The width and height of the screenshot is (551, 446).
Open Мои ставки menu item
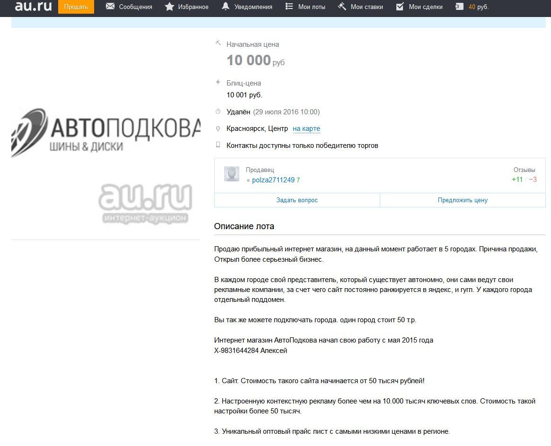click(x=367, y=7)
